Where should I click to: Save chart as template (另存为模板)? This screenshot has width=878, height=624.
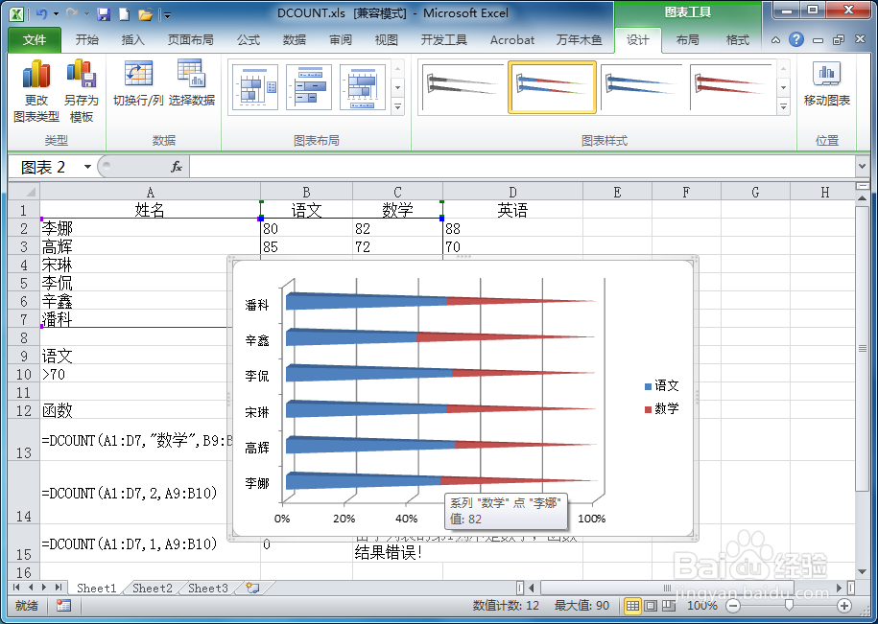pyautogui.click(x=82, y=92)
